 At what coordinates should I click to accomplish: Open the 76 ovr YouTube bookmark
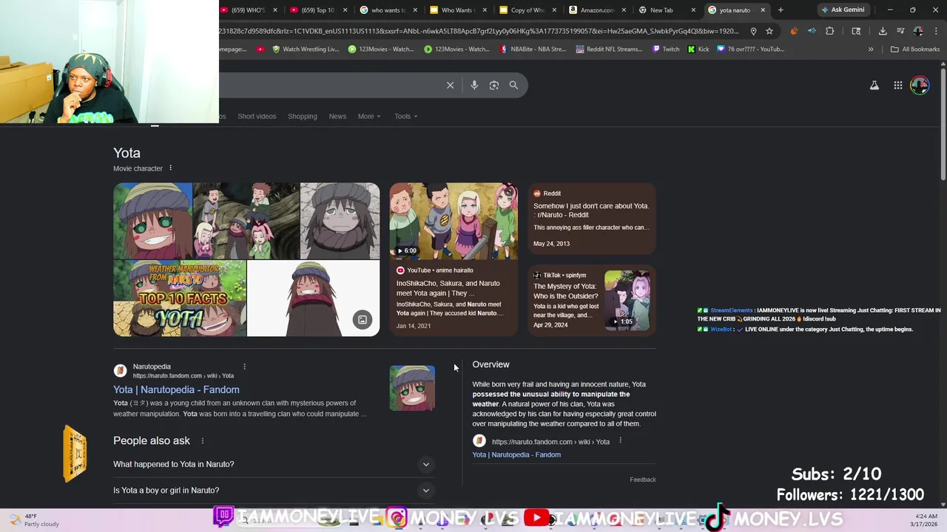point(750,50)
